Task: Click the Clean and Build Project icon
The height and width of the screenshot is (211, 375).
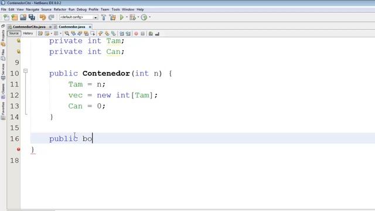Action: (112, 17)
